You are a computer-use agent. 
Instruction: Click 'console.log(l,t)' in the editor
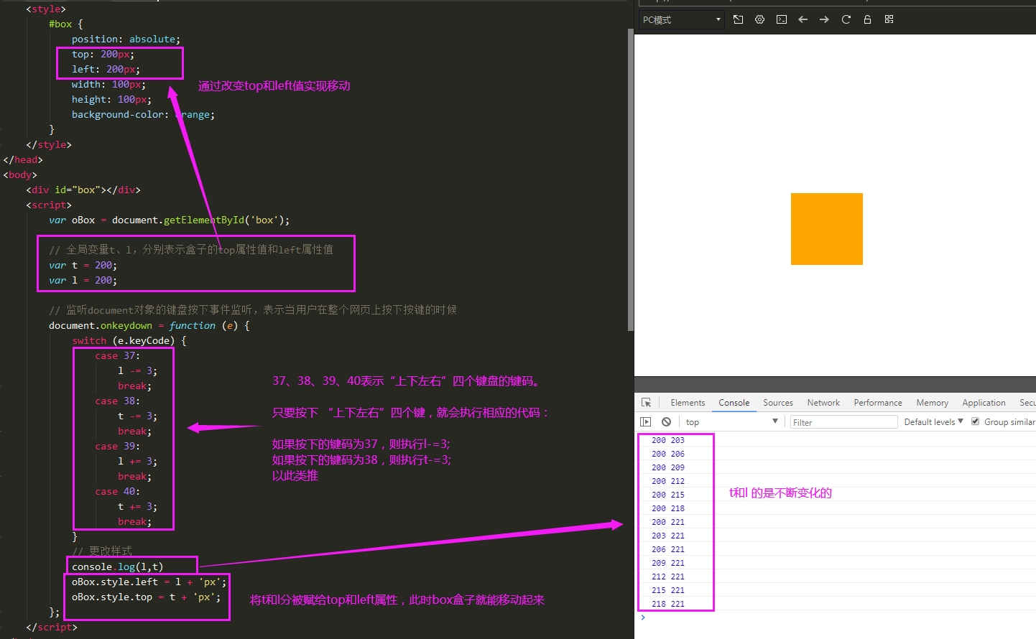coord(118,566)
